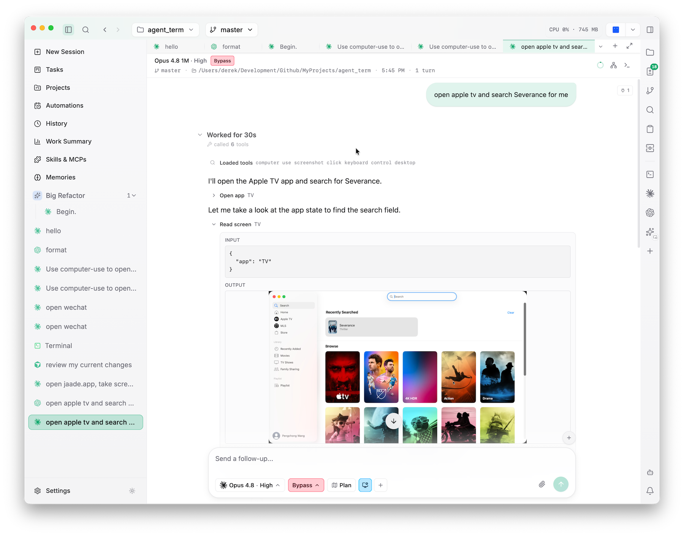Send message with the green arrow button
This screenshot has width=684, height=536.
(561, 484)
